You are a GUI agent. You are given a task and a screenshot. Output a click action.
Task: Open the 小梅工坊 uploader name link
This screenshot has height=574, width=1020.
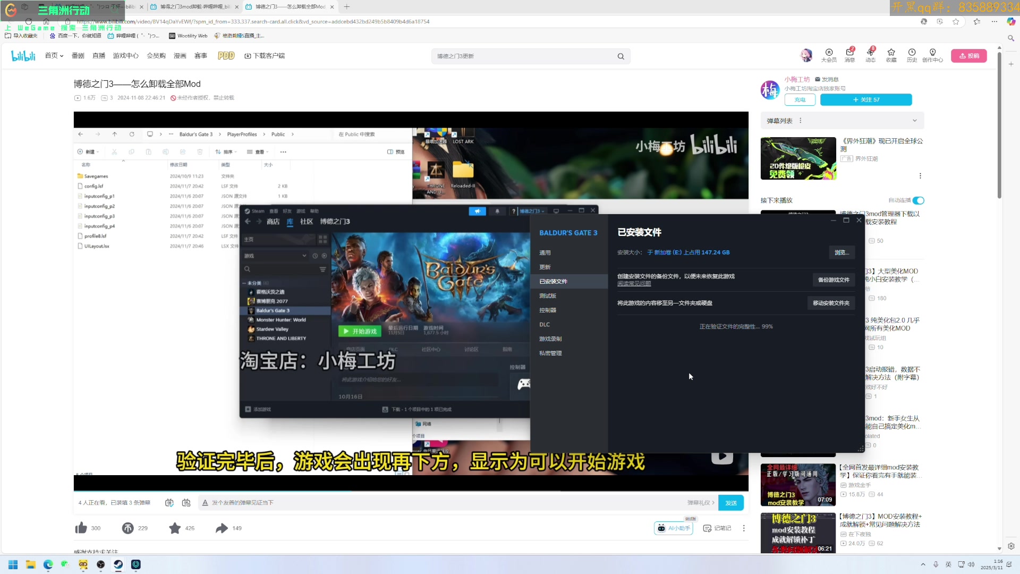pyautogui.click(x=797, y=79)
